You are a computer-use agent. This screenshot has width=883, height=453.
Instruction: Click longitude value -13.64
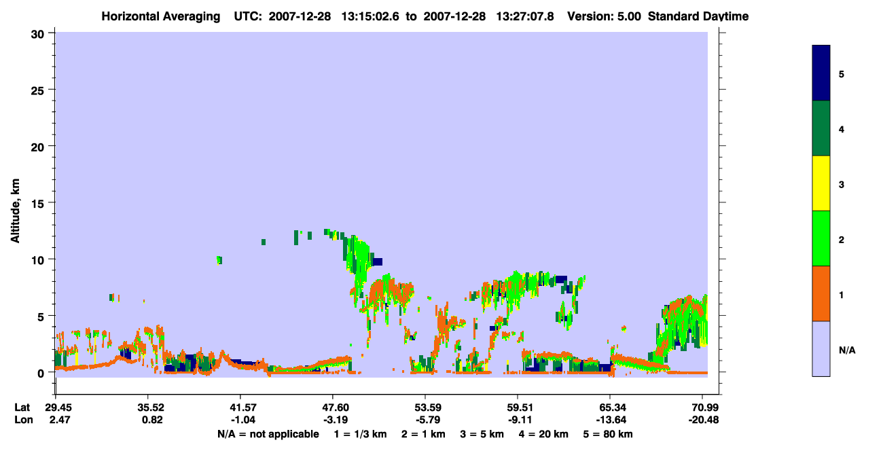610,420
